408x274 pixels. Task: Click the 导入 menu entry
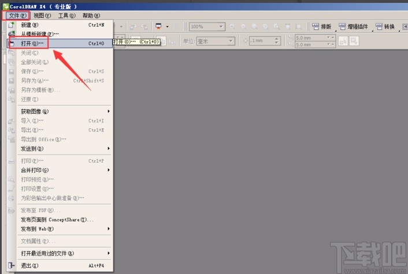tap(60, 121)
